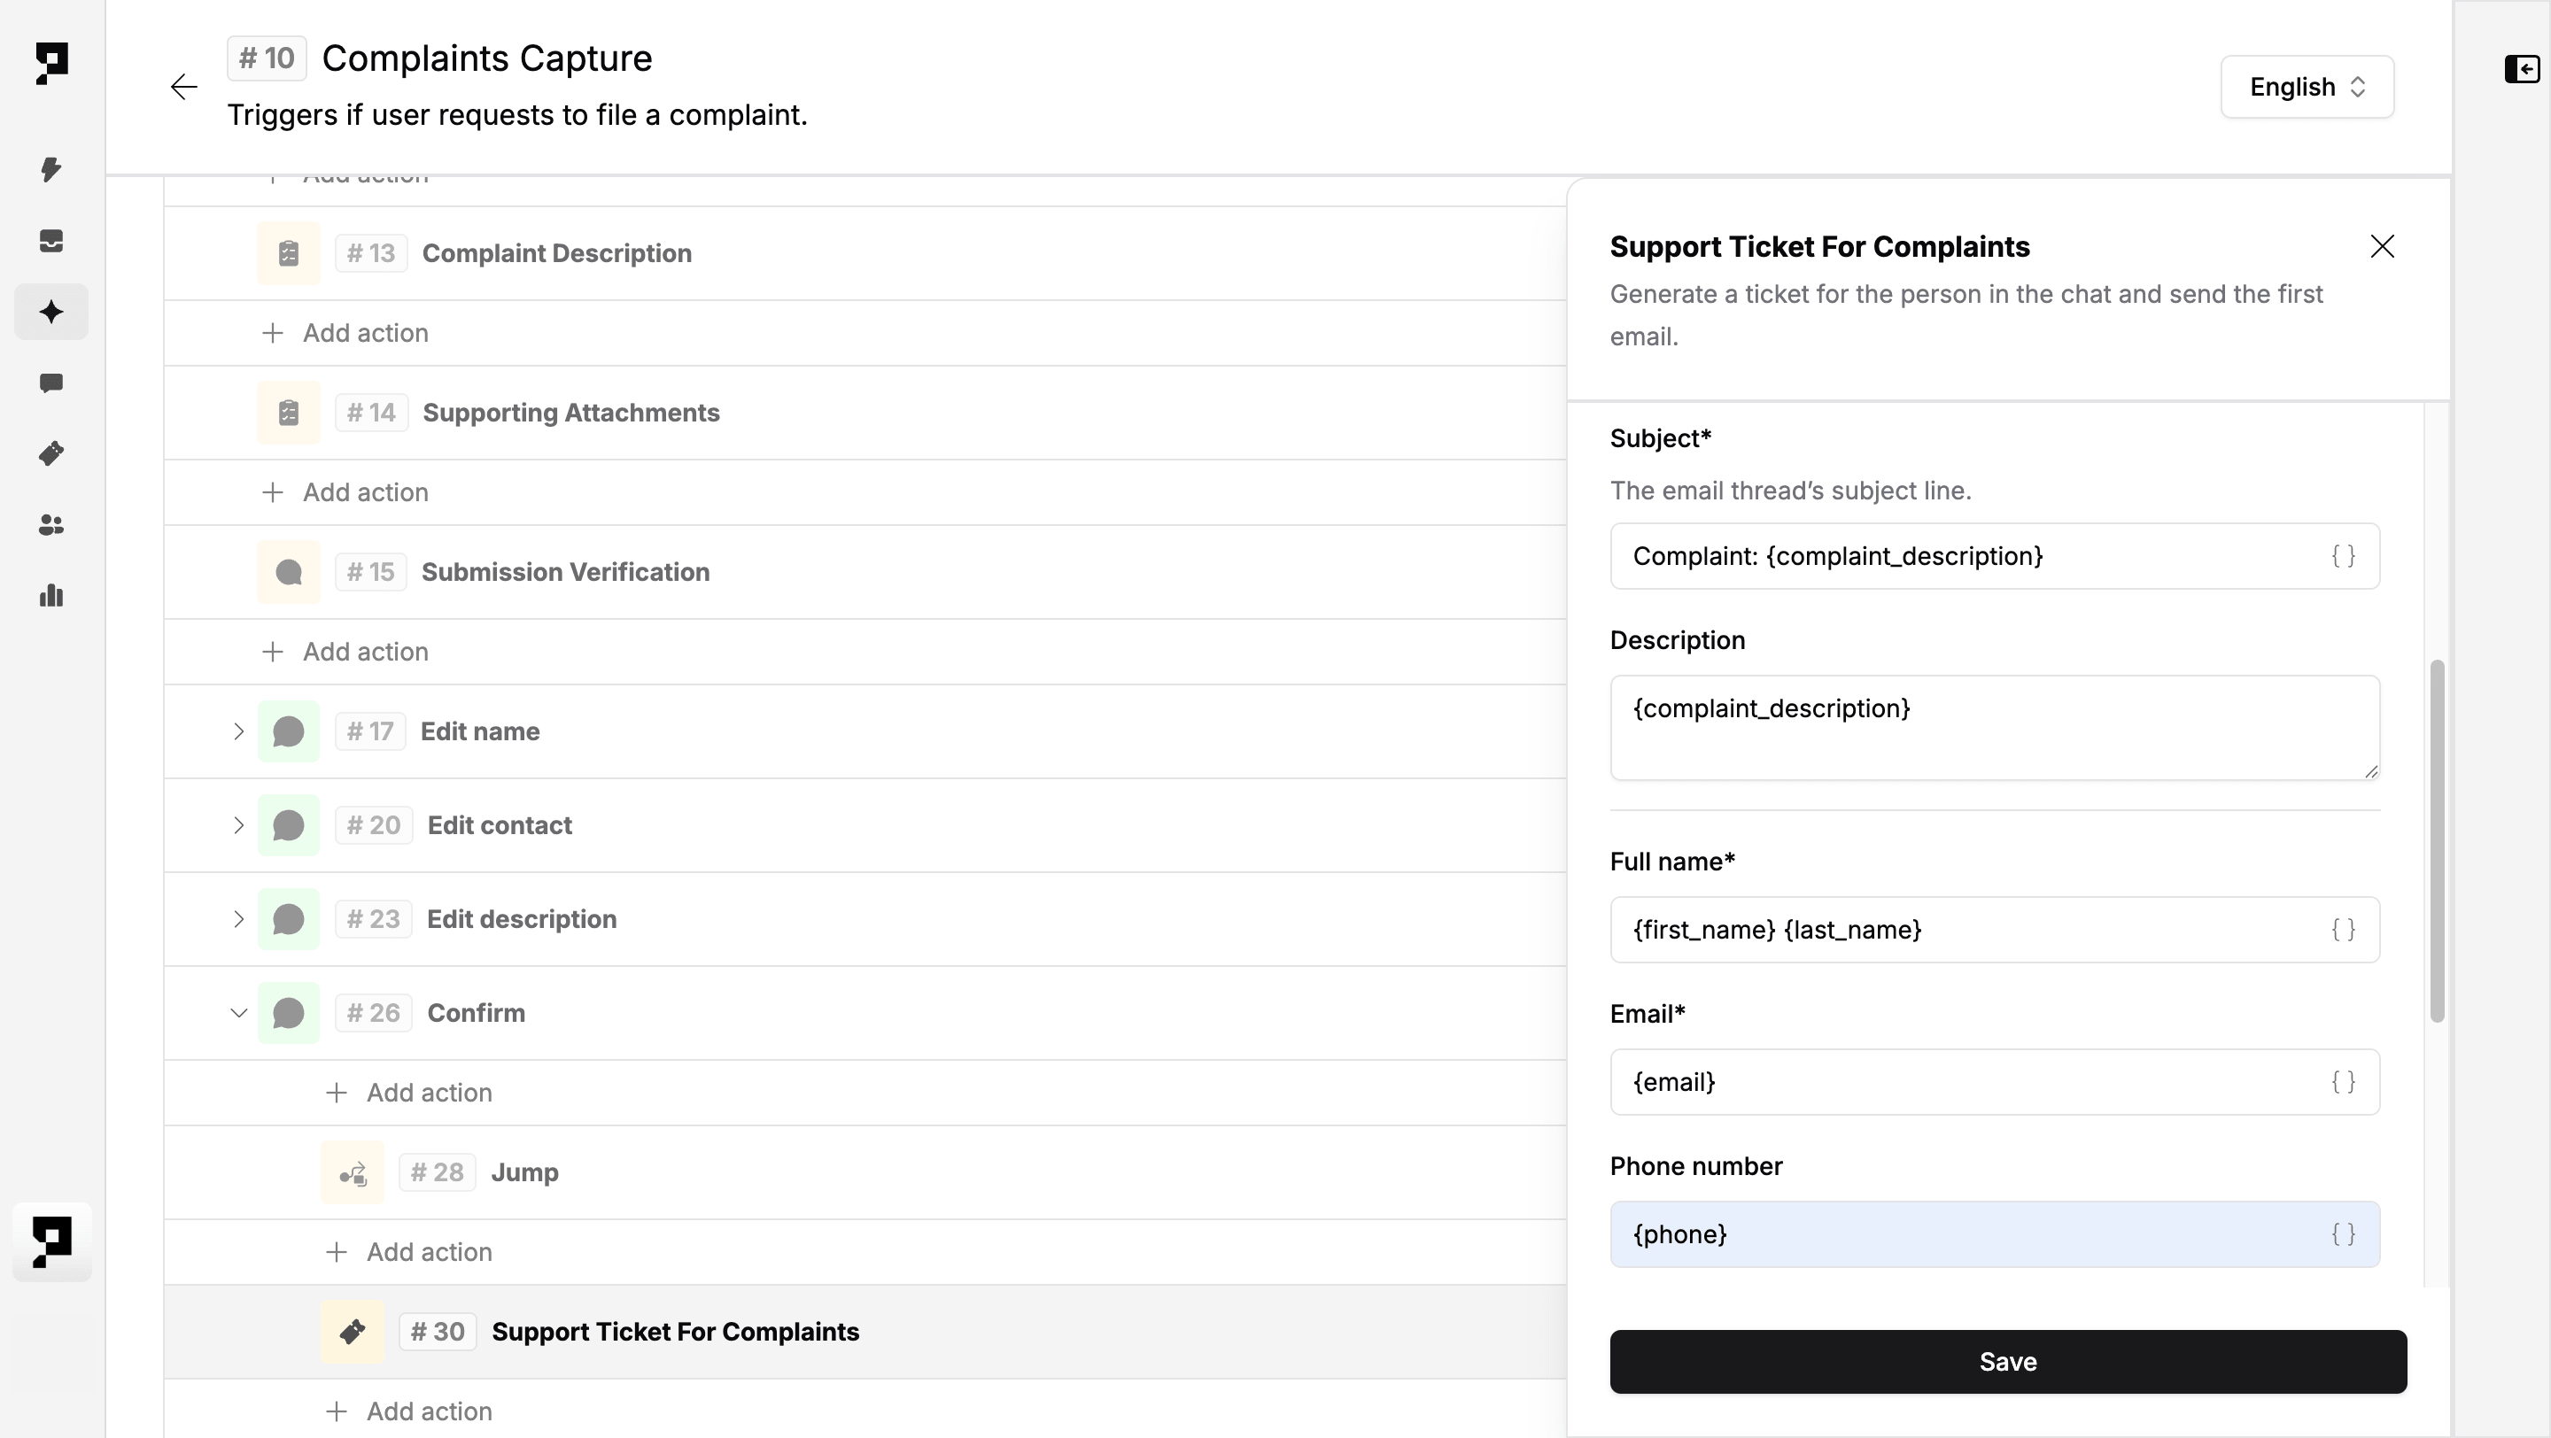Open the bar chart analytics icon
This screenshot has height=1438, width=2551.
[51, 596]
